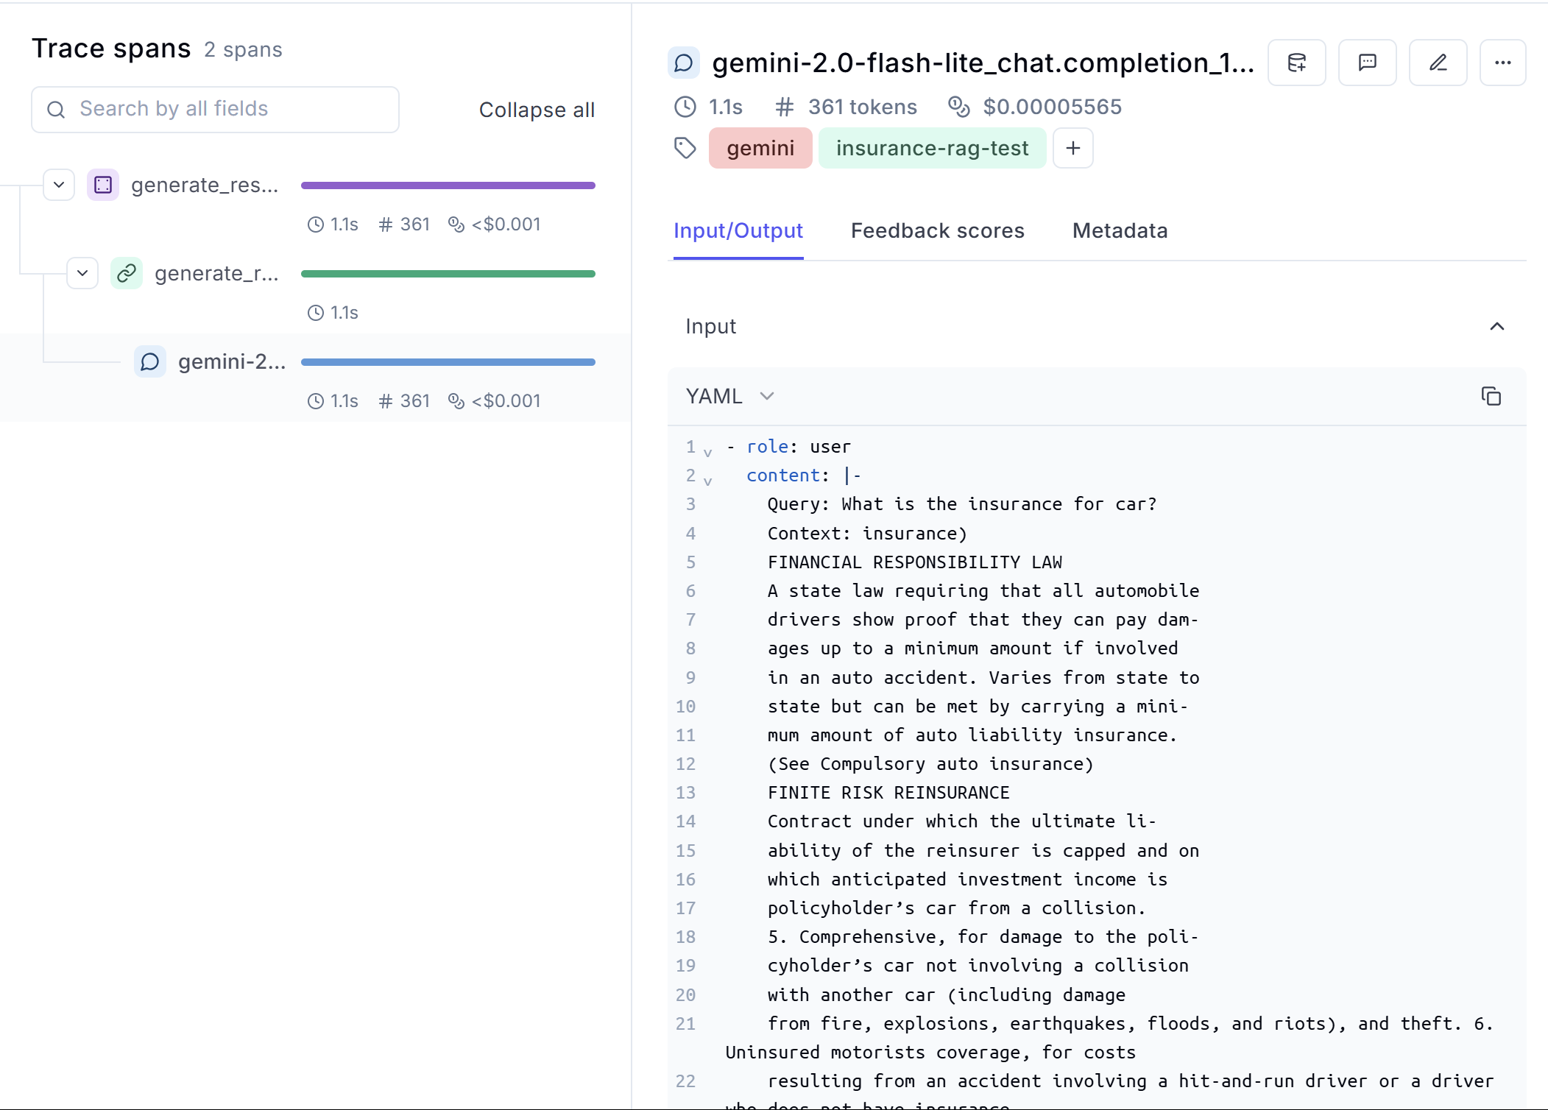1548x1110 pixels.
Task: Click the purple generate_res... span icon
Action: coord(103,185)
